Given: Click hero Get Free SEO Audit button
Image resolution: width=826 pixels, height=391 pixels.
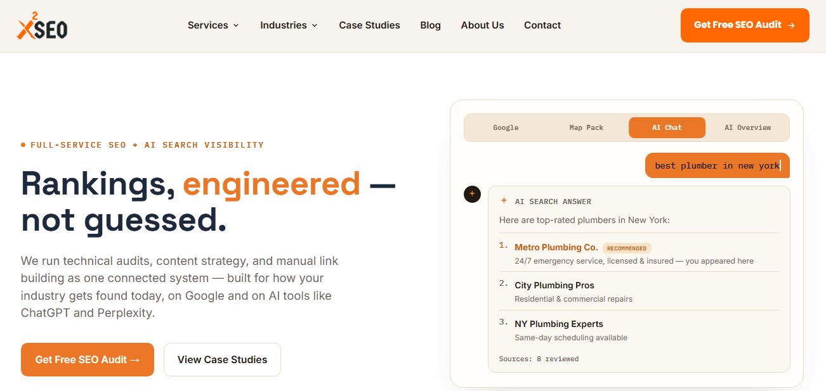Looking at the screenshot, I should tap(88, 359).
